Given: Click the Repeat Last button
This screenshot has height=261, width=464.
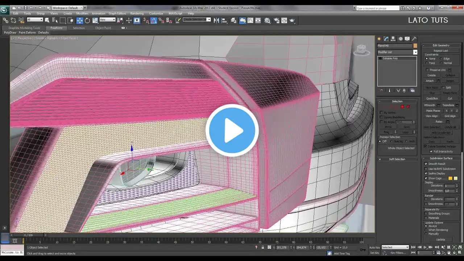Looking at the screenshot, I should pos(441,51).
